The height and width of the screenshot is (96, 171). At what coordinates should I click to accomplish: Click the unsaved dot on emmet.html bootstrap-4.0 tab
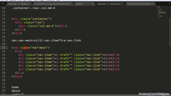pos(122,4)
